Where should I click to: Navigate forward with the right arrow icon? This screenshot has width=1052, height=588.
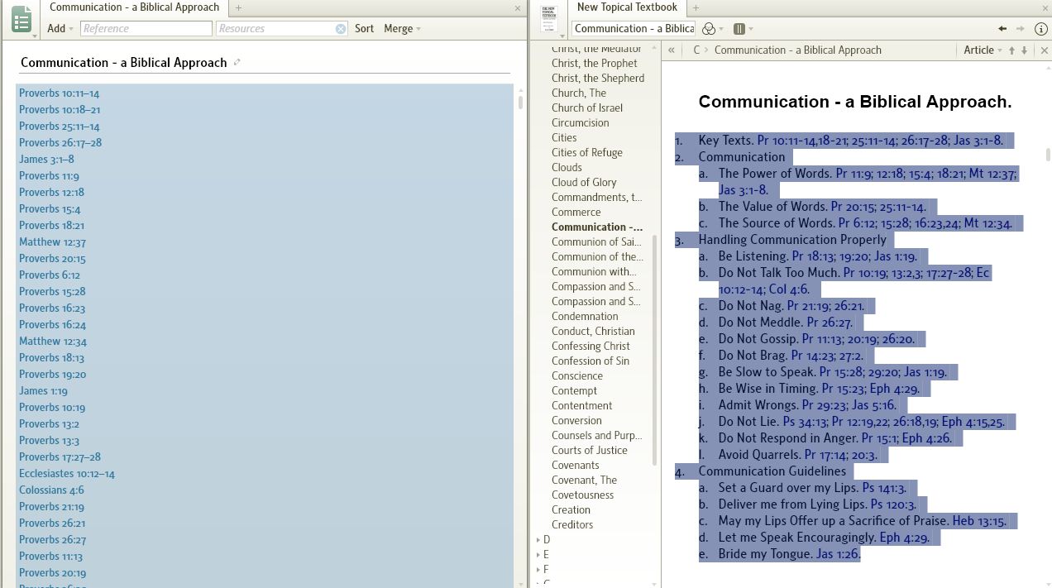click(x=1021, y=28)
